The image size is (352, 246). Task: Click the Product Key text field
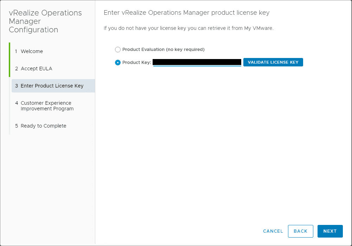pos(197,63)
